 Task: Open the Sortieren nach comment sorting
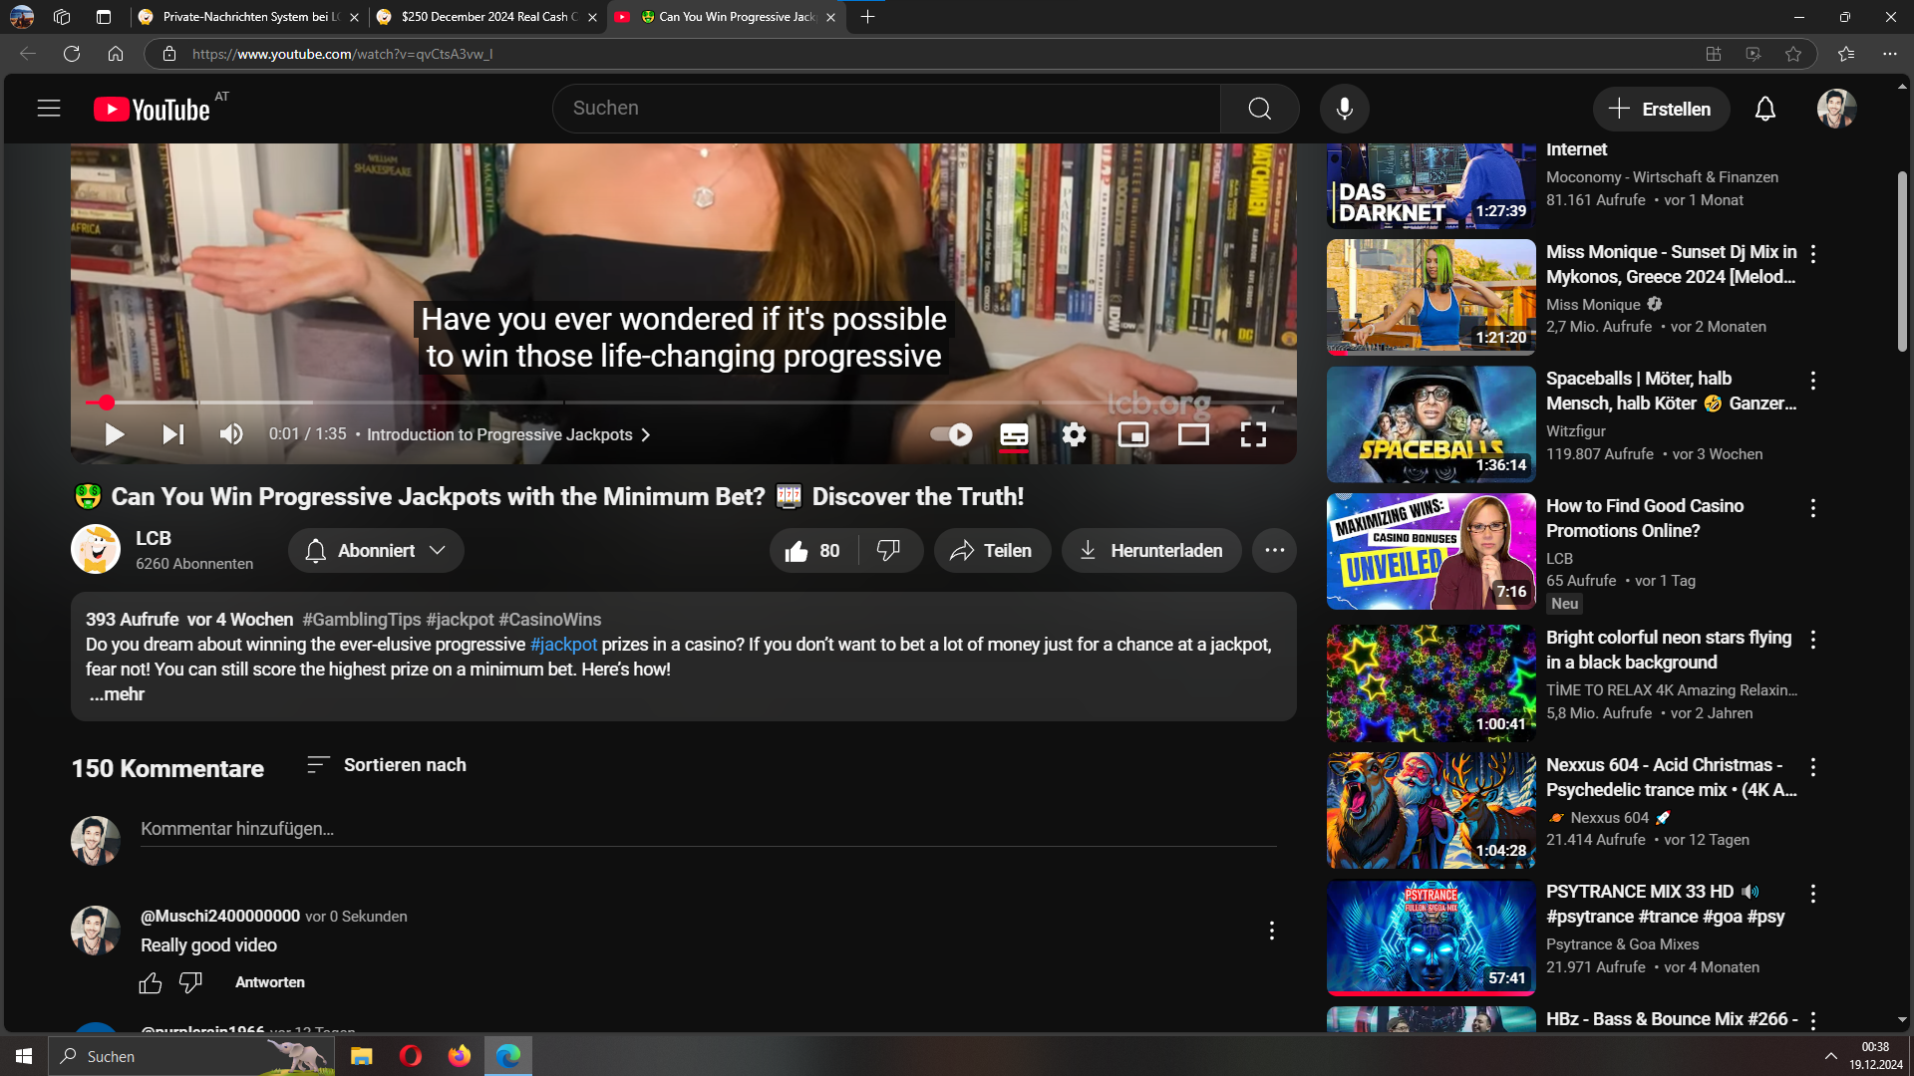coord(387,765)
